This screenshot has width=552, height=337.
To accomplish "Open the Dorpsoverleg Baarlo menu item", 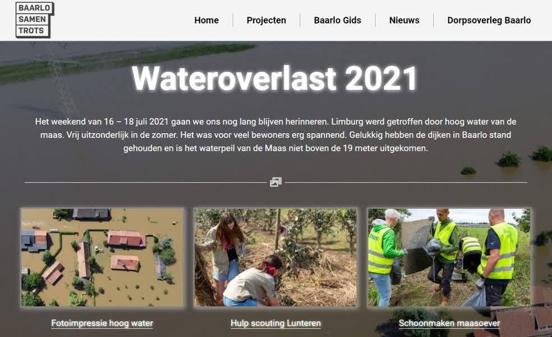I will pos(489,20).
